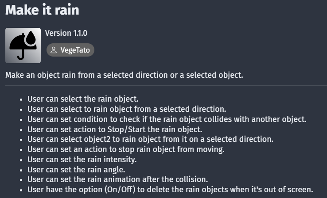
Task: Click the rain animation after collision bullet
Action: point(117,179)
